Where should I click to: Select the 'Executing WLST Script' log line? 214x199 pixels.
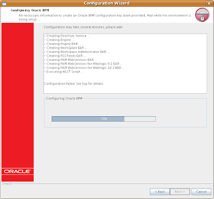point(63,71)
